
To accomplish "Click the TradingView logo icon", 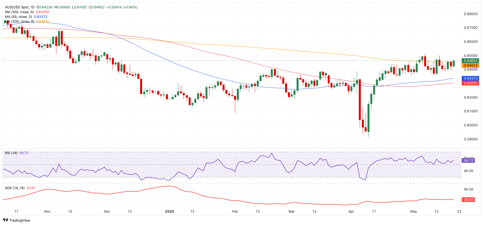I will click(x=5, y=220).
